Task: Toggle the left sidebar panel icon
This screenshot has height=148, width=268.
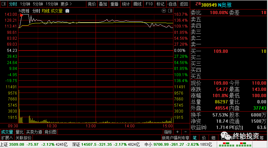Action: [x=4, y=4]
